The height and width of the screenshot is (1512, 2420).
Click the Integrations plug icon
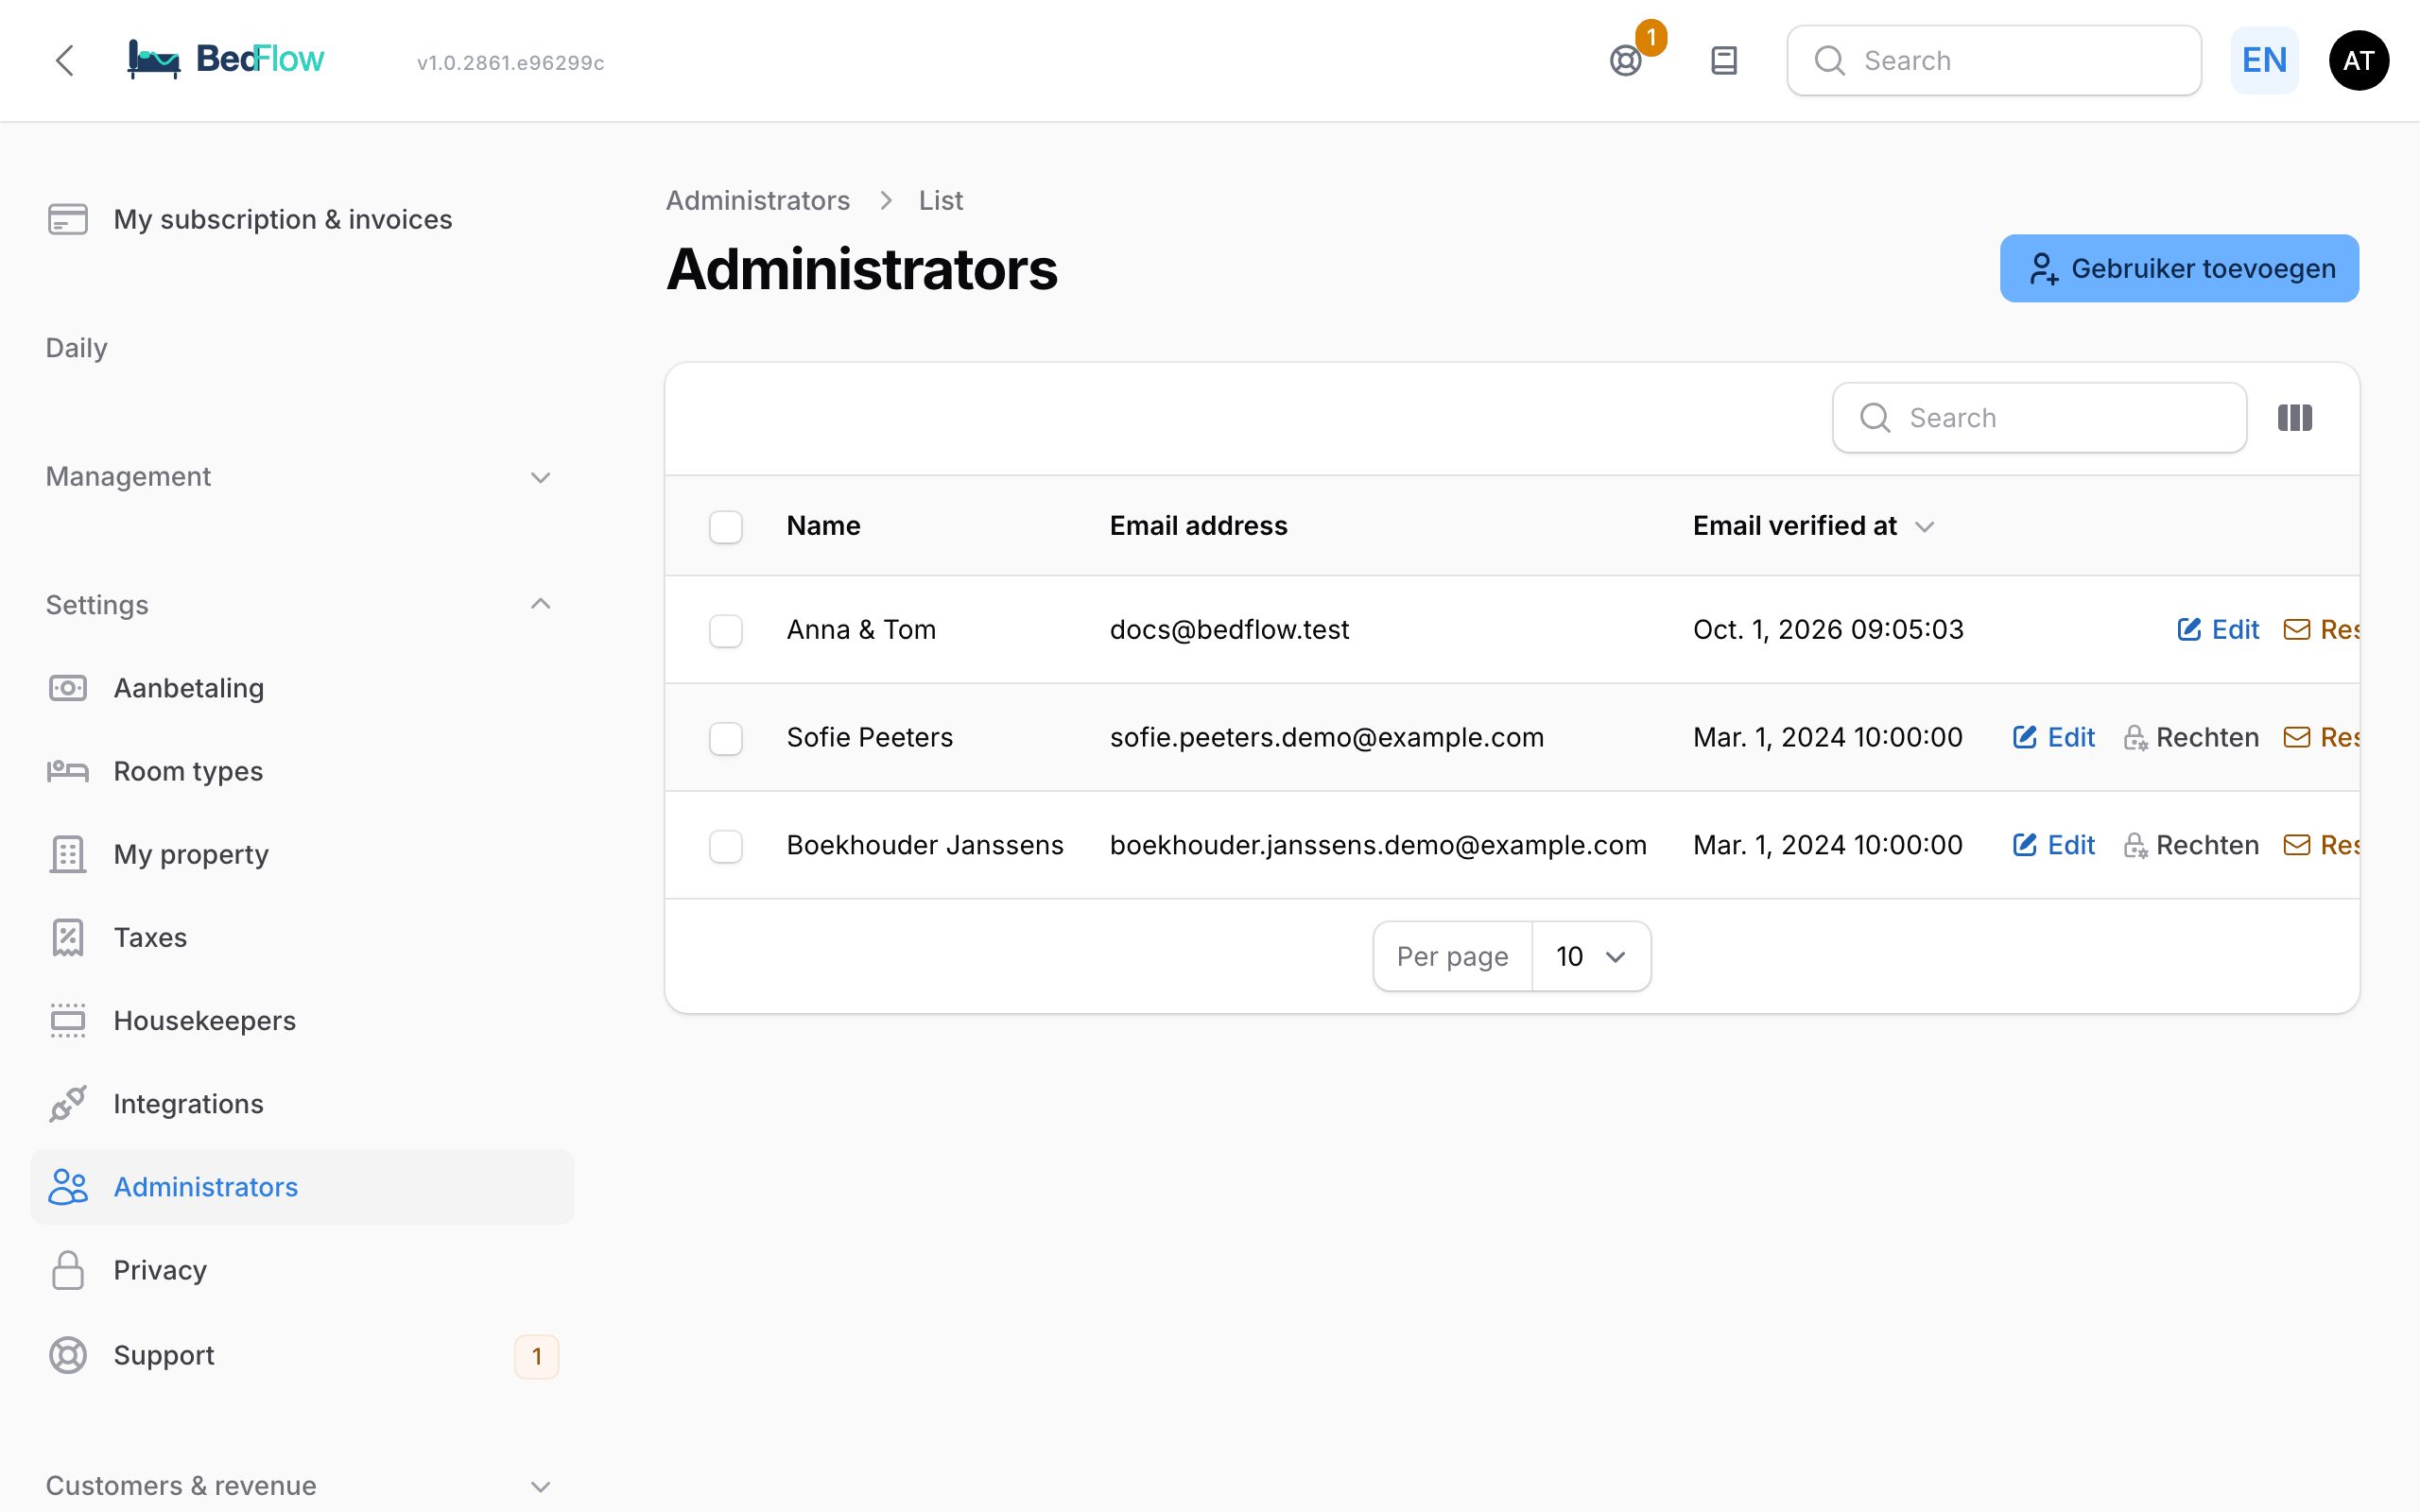(68, 1103)
